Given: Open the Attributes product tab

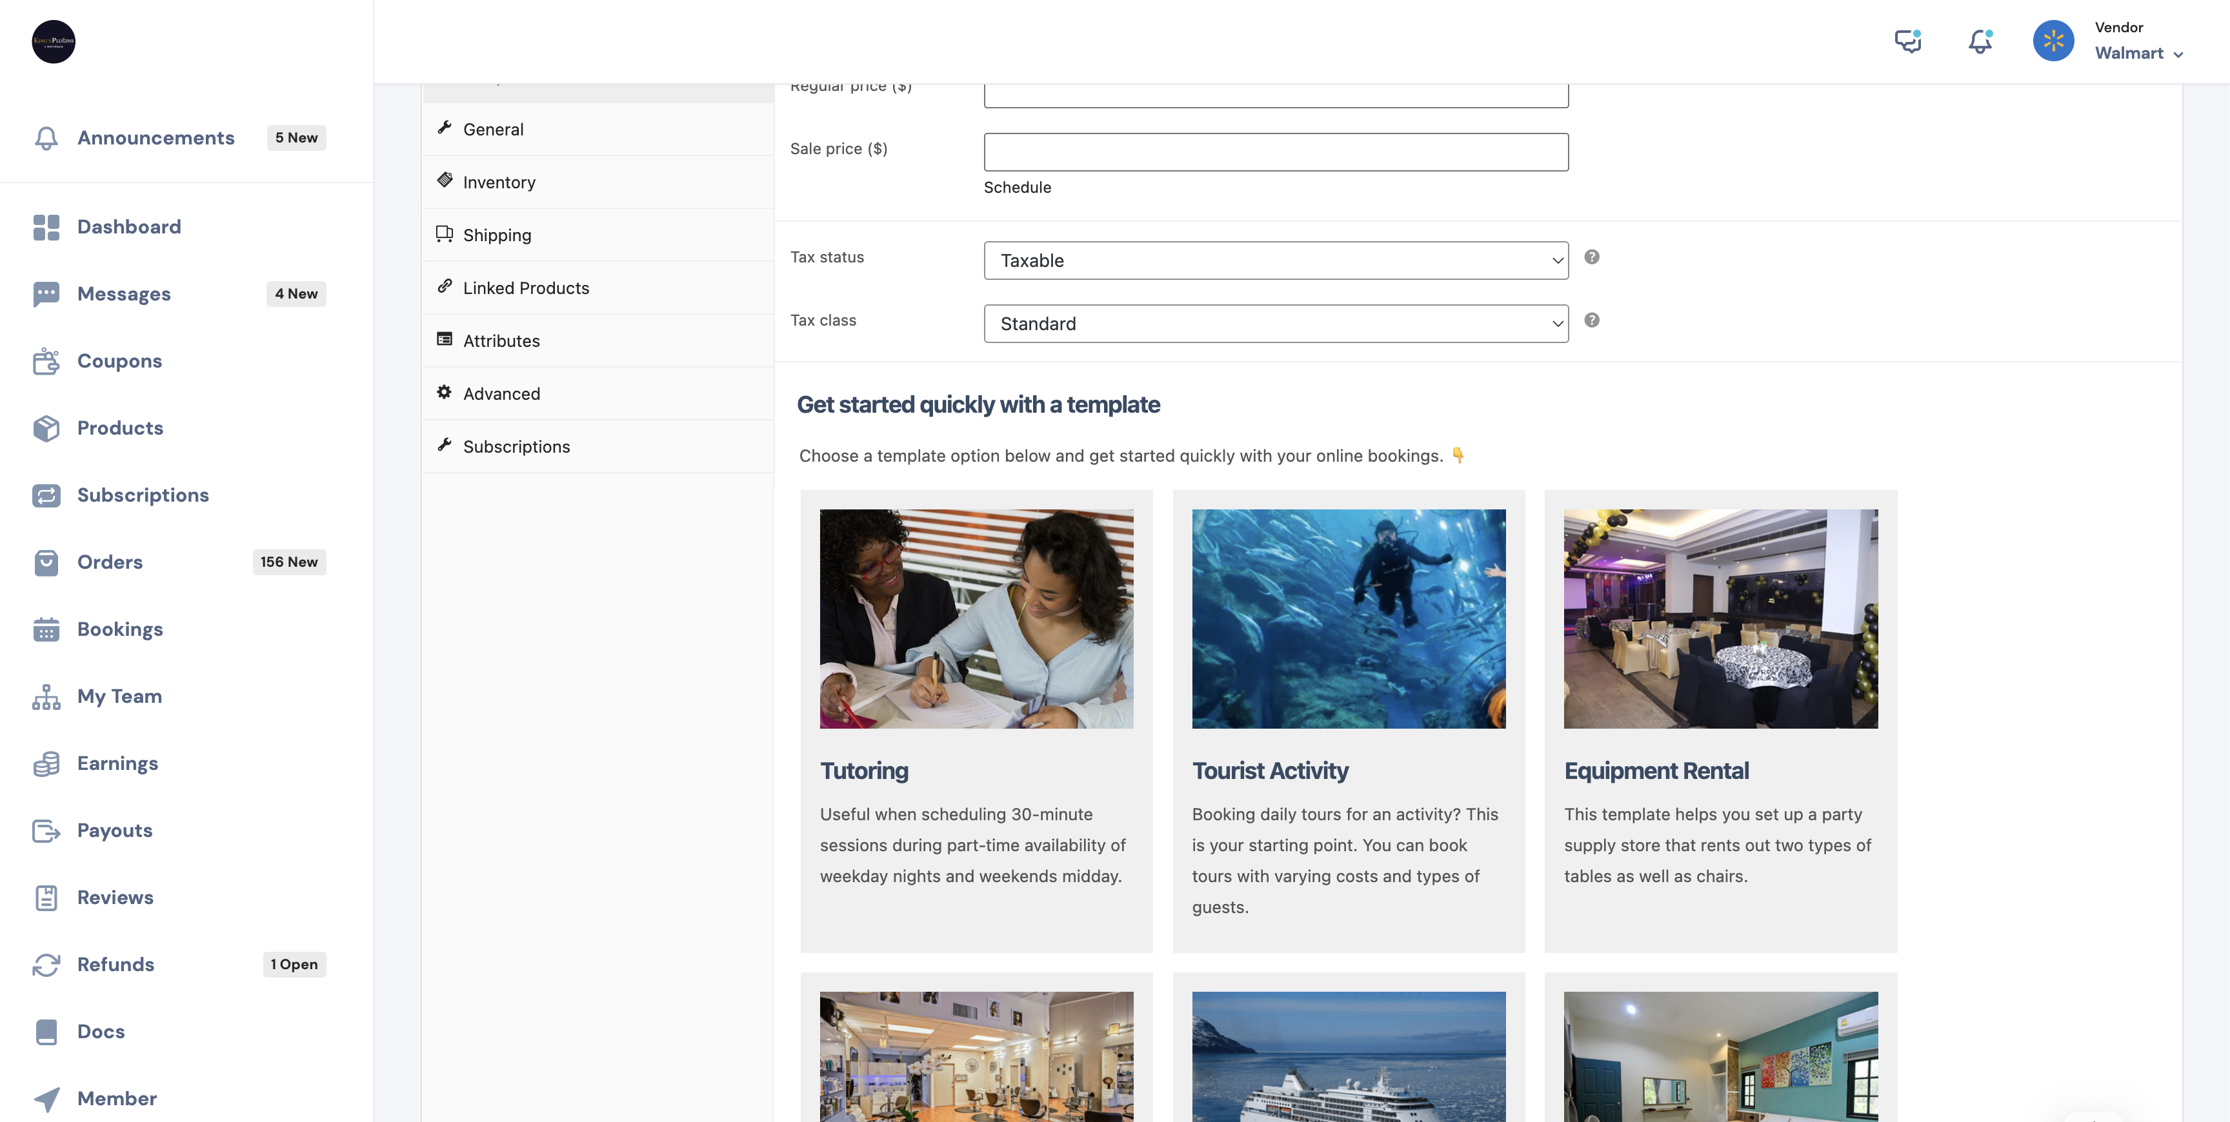Looking at the screenshot, I should (598, 341).
